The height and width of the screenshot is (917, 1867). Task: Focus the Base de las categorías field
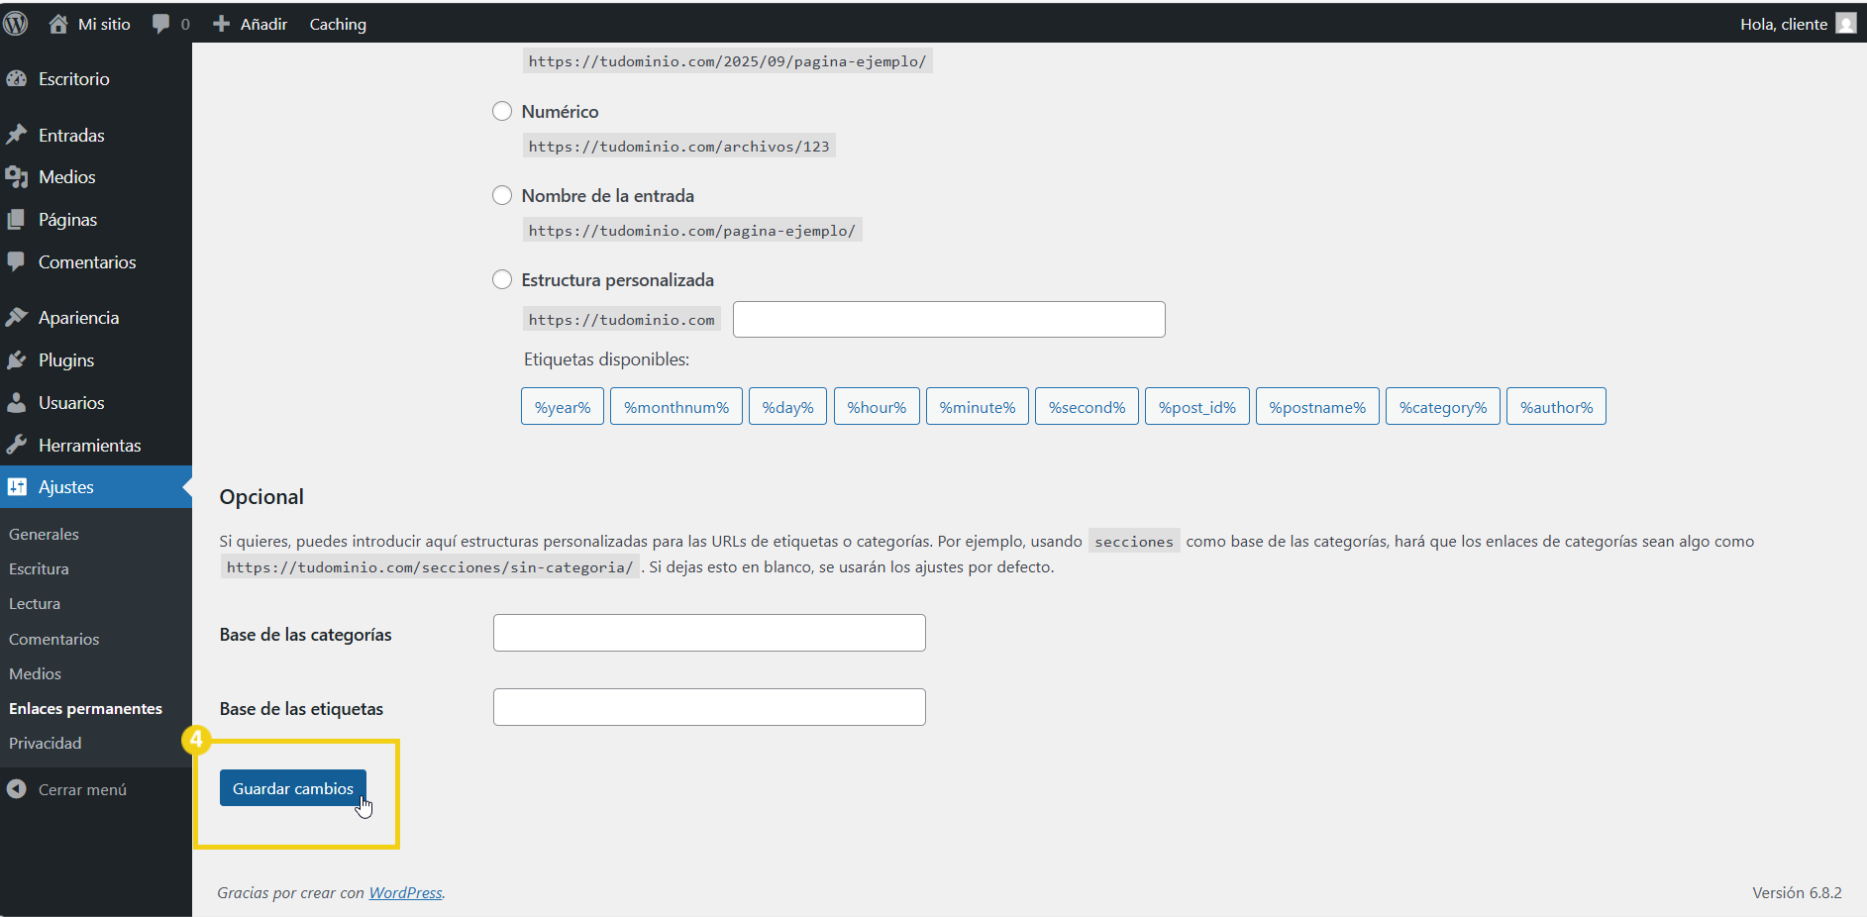[709, 633]
